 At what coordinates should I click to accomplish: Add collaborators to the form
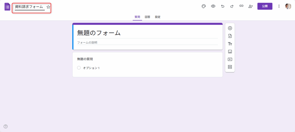pyautogui.click(x=251, y=6)
